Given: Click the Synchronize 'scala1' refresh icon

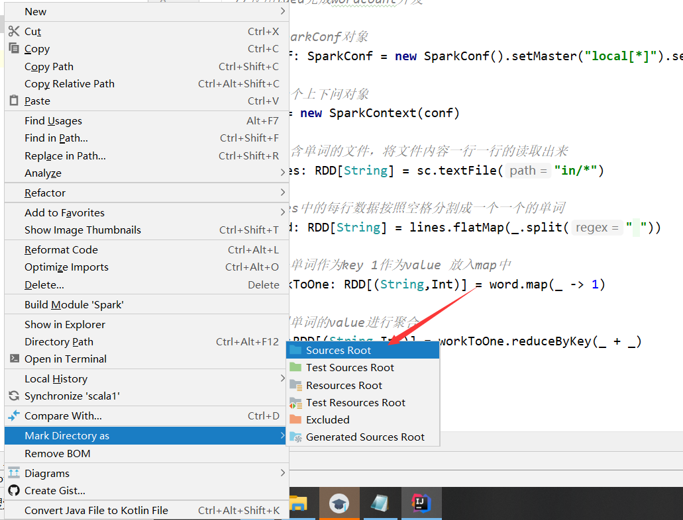Looking at the screenshot, I should tap(14, 396).
